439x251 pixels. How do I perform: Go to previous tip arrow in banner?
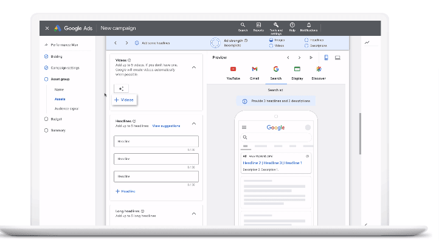(x=116, y=43)
